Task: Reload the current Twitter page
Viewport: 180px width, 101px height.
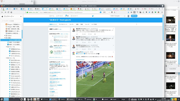Action: pos(8,12)
